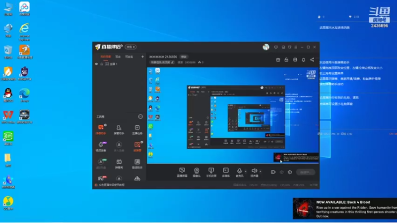397x223 pixels.
Task: Click the share icon at top right of preview
Action: [x=312, y=59]
